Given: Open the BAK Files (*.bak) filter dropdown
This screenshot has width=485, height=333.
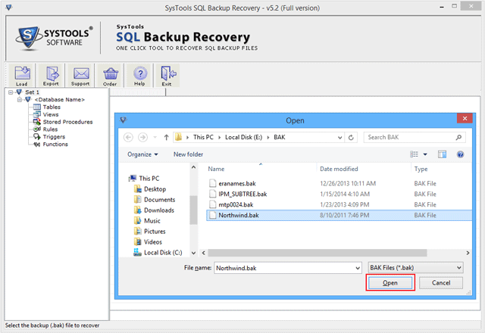Looking at the screenshot, I should (415, 267).
